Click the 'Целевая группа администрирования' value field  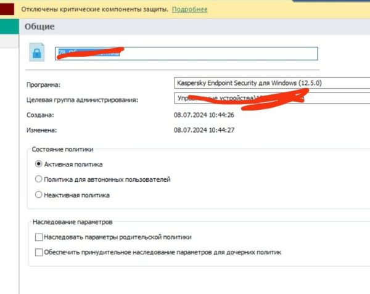click(x=272, y=98)
